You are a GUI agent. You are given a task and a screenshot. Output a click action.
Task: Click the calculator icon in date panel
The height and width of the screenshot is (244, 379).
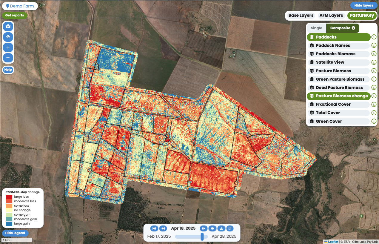pos(229,228)
